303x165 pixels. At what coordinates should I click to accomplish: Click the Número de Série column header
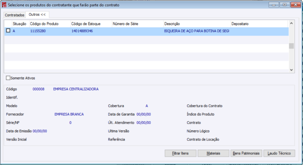click(138, 24)
